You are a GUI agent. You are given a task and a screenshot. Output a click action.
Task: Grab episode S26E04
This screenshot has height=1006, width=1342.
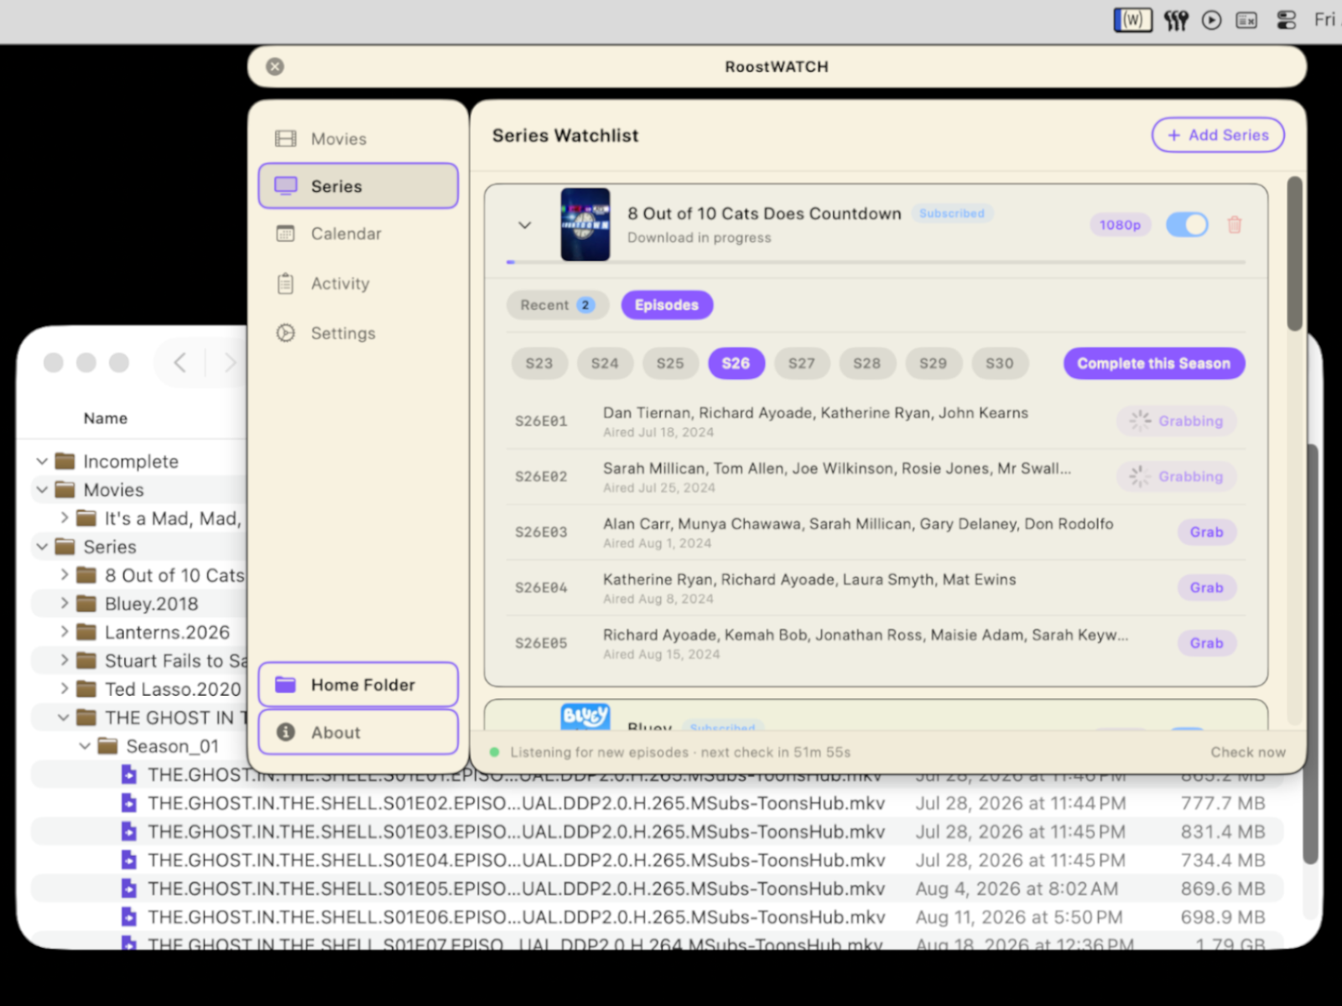tap(1207, 588)
